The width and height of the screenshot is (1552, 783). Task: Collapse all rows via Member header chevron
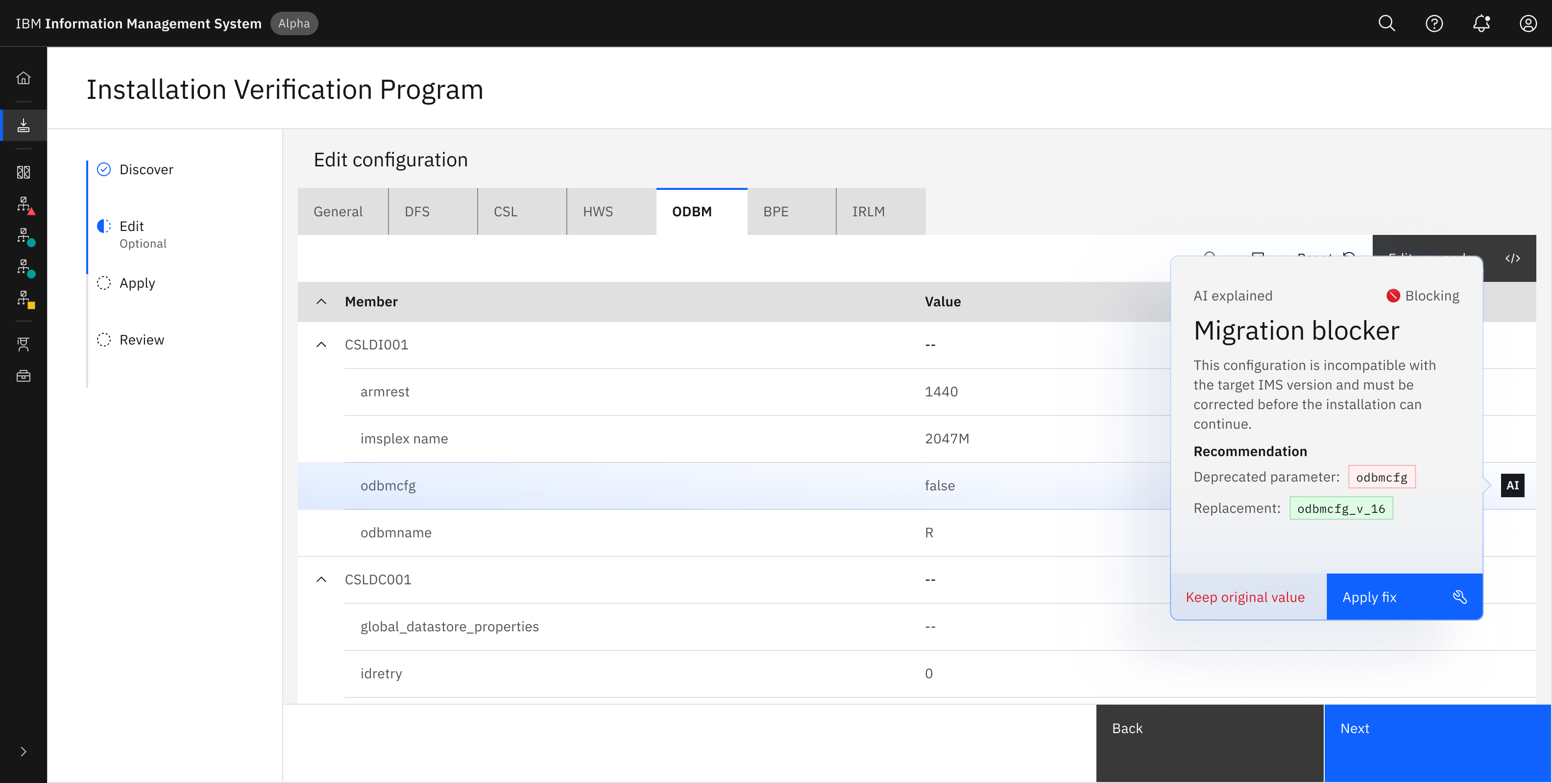(x=321, y=301)
